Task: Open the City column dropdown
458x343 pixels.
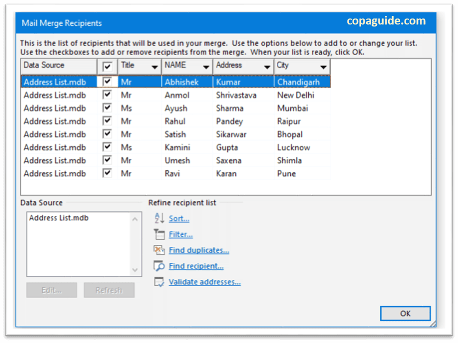Action: 324,66
